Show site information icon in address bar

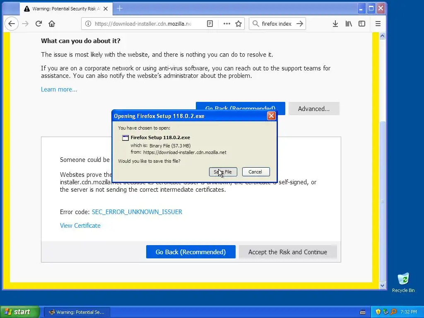(88, 24)
